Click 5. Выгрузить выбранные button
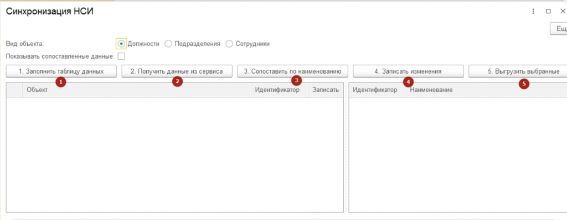The image size is (567, 220). [518, 71]
